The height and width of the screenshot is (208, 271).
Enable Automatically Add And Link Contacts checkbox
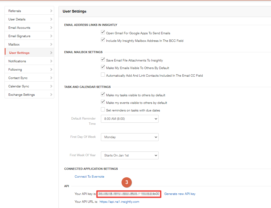pyautogui.click(x=103, y=75)
